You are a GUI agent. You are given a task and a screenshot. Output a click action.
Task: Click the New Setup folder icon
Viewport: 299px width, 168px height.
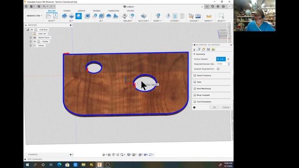click(49, 16)
